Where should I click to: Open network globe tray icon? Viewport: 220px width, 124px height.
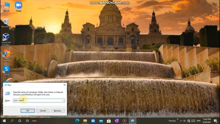(189, 121)
